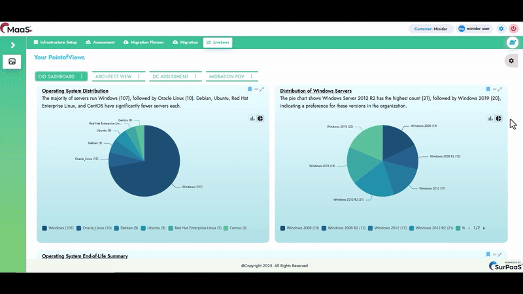
Task: Open settings gear beside minidor user
Action: click(x=501, y=29)
